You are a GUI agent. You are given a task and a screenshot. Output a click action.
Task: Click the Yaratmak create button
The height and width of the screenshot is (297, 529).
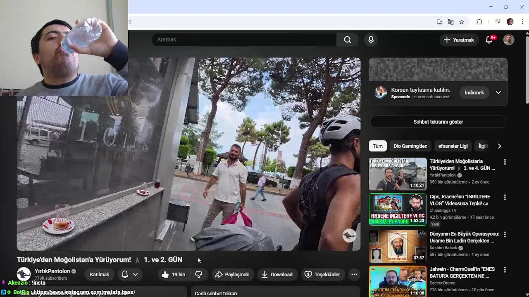[x=459, y=40]
